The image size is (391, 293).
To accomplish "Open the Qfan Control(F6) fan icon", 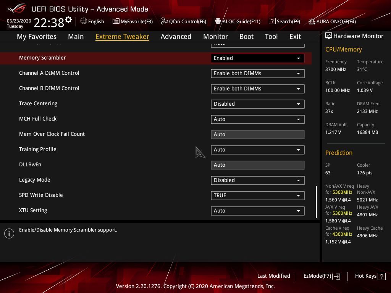I will (164, 21).
